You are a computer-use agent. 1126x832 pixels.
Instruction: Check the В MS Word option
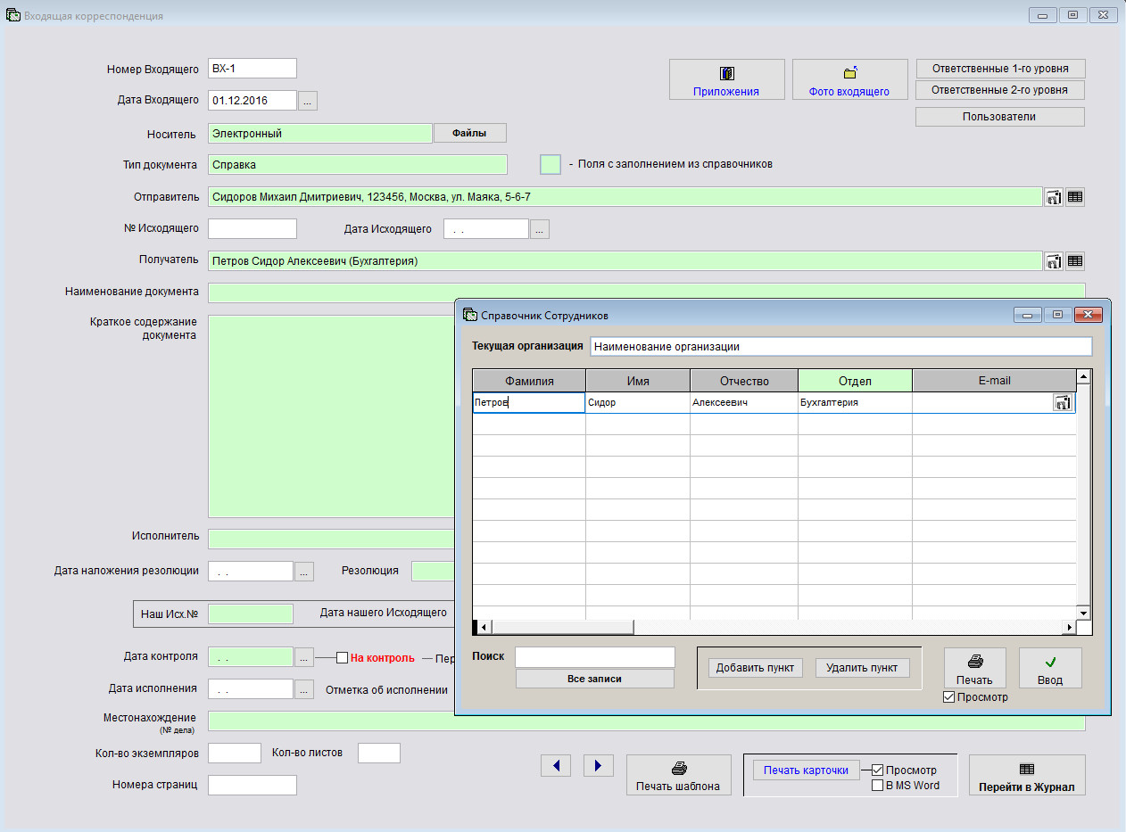point(878,786)
